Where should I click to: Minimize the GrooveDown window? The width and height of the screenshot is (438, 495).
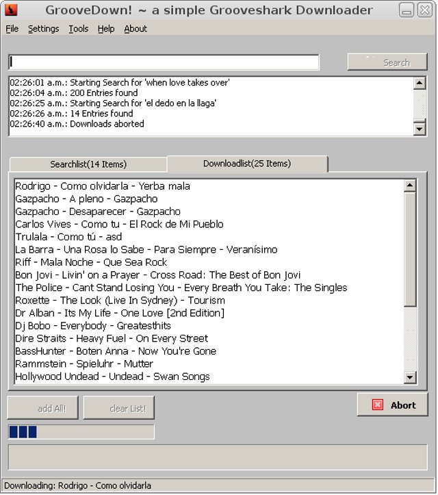pos(407,10)
